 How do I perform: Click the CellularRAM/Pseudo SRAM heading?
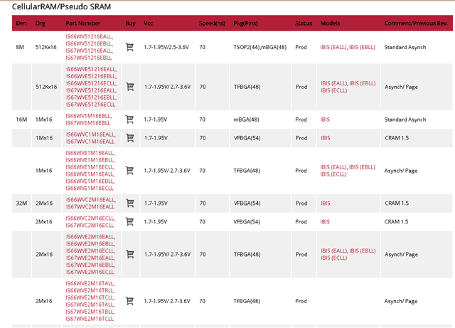pos(61,6)
